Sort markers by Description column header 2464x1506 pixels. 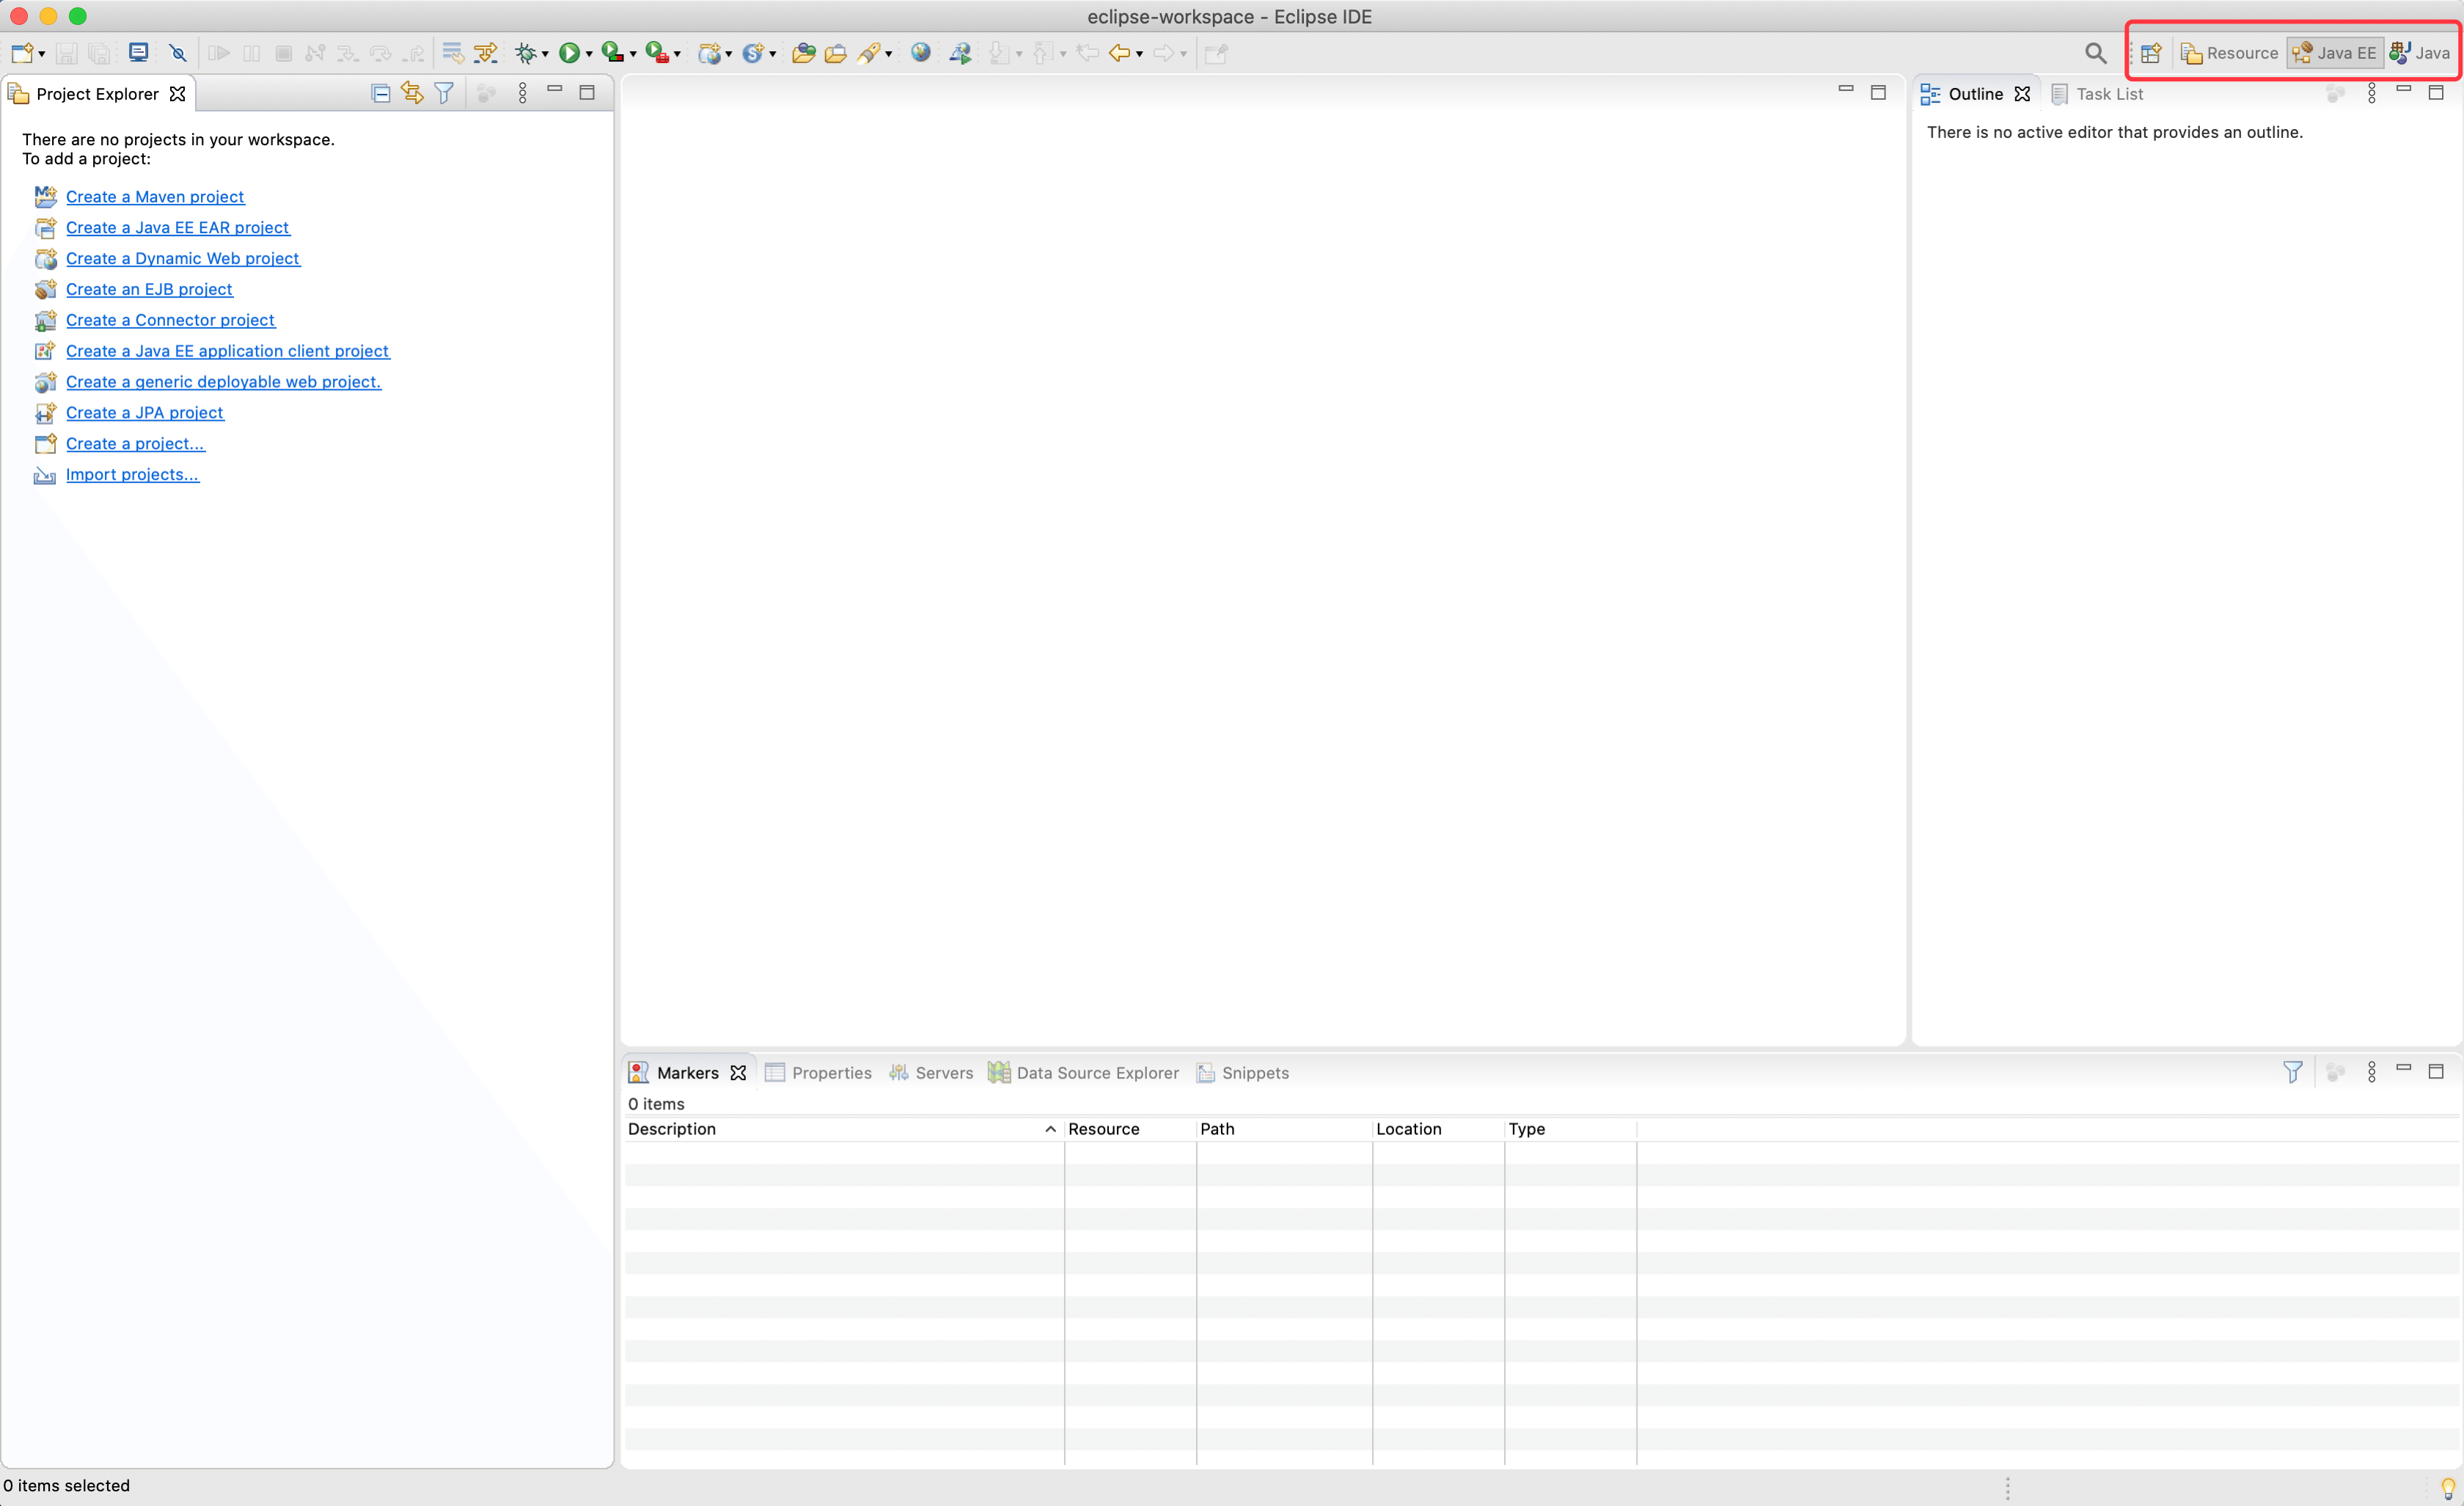[x=843, y=1129]
